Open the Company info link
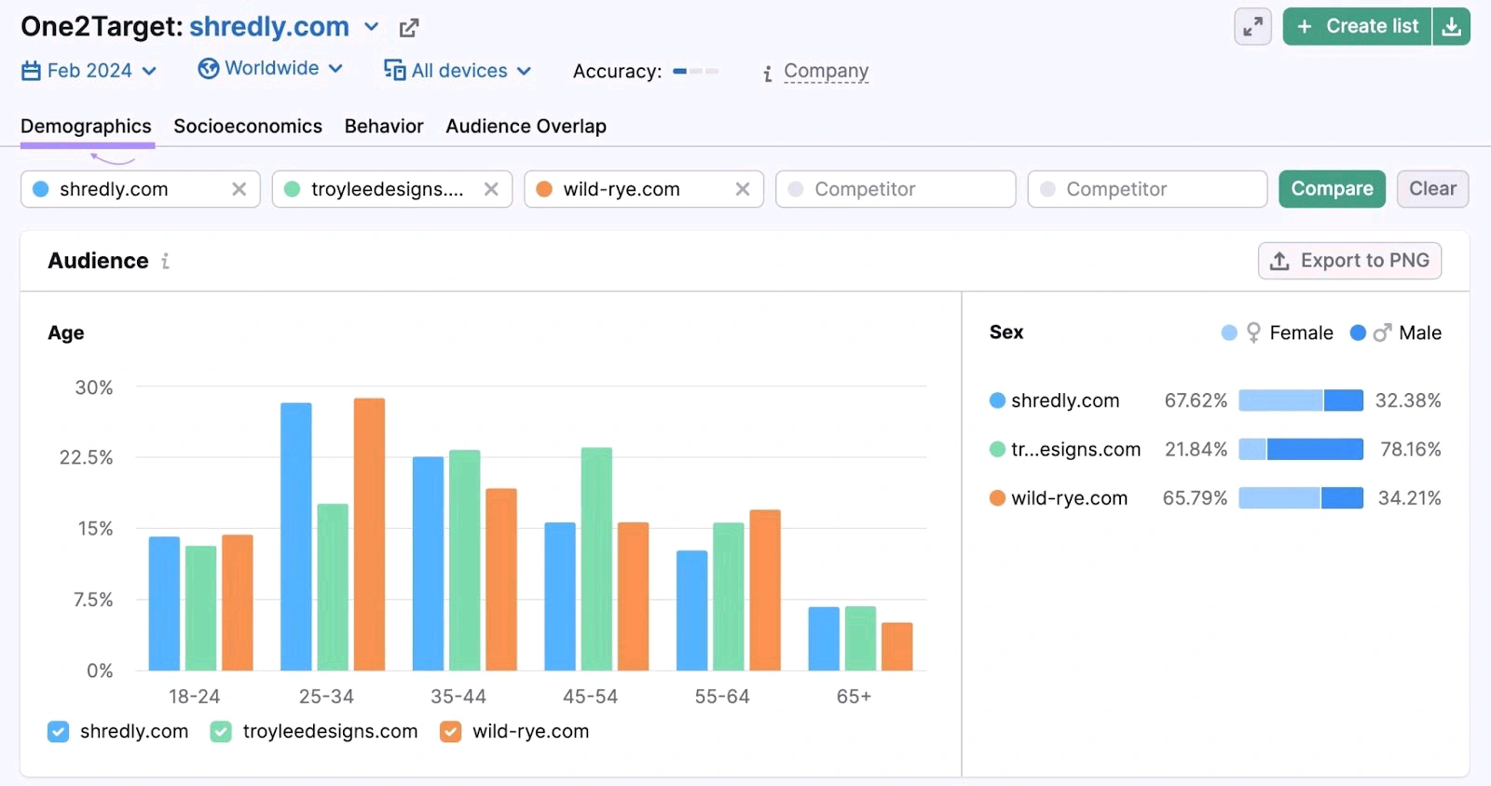 826,71
